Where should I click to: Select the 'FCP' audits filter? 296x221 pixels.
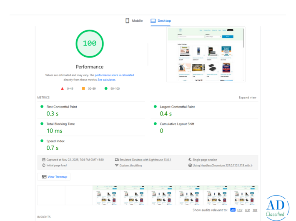point(240,210)
